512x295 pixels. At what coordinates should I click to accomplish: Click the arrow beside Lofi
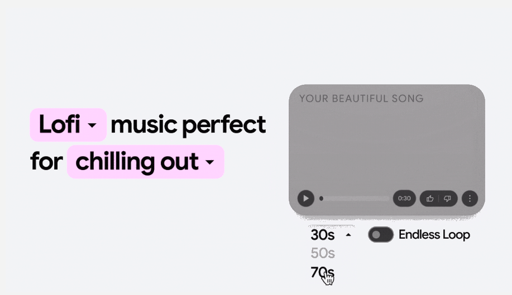pos(92,125)
